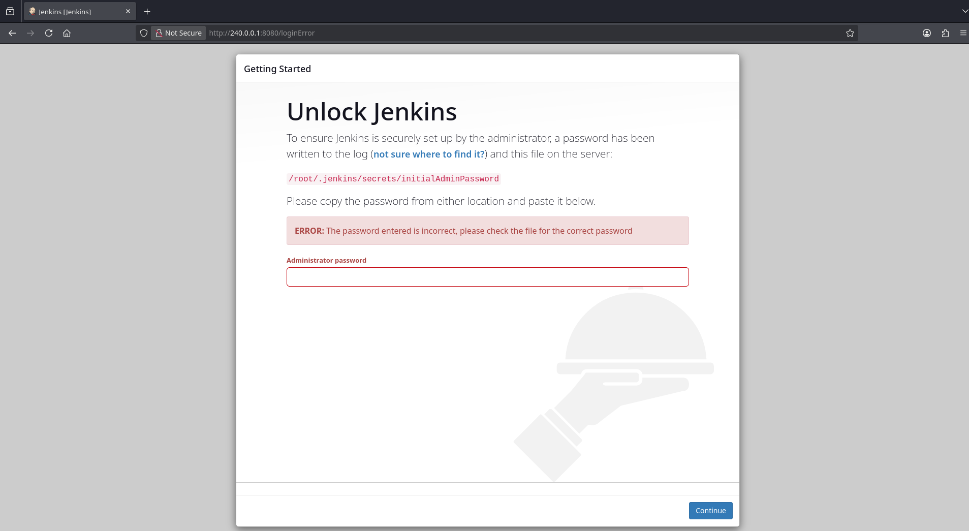Select the Jenkins [Jenkins] tab
The image size is (969, 531).
click(x=80, y=11)
